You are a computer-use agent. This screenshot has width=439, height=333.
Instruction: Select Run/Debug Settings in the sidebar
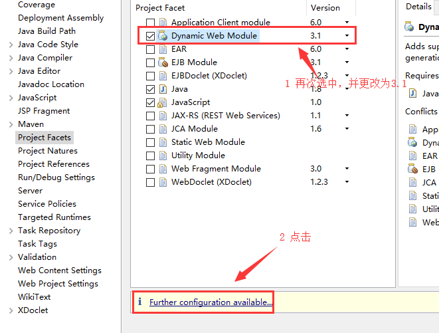[x=56, y=177]
